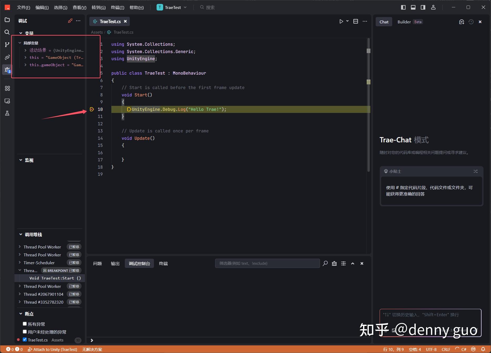Click the Testing flask icon in sidebar

tap(7, 113)
